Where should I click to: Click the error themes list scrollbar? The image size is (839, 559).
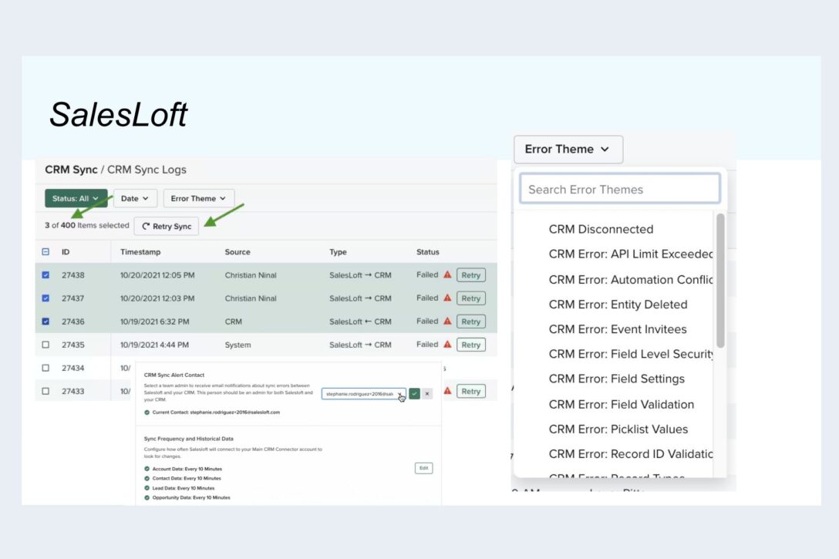click(720, 281)
